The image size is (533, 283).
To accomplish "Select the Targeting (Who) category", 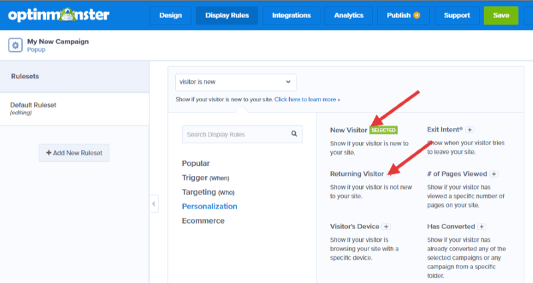I will pyautogui.click(x=208, y=192).
